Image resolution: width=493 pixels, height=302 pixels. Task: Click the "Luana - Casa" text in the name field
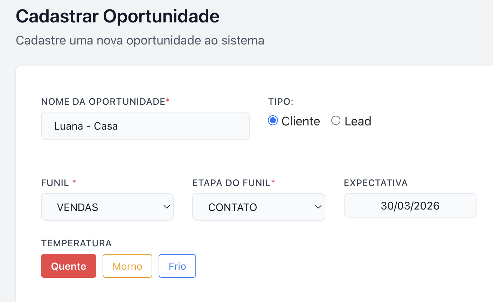(x=86, y=126)
